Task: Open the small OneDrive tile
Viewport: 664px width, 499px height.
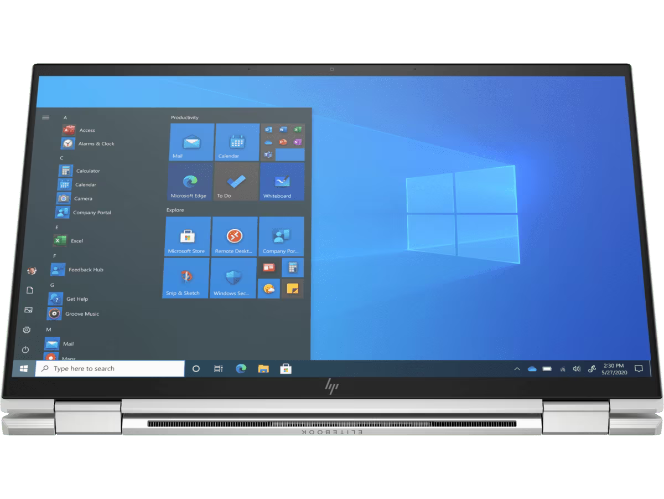Action: point(268,142)
